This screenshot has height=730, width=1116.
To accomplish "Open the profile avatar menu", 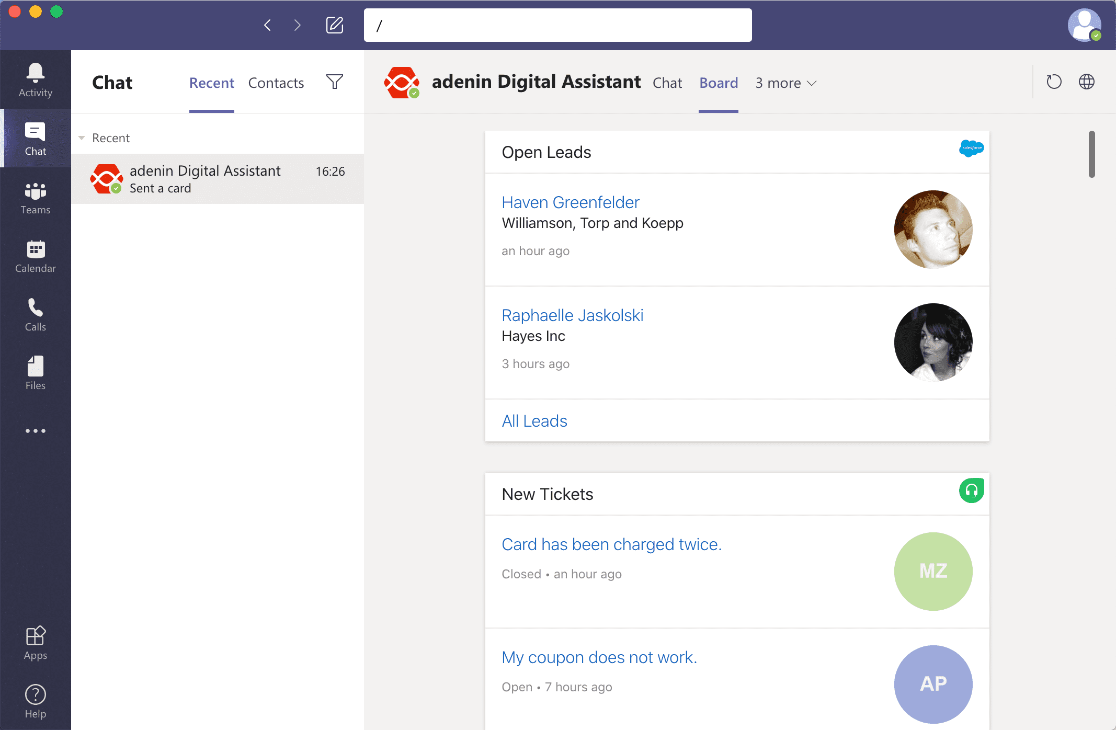I will [1084, 25].
